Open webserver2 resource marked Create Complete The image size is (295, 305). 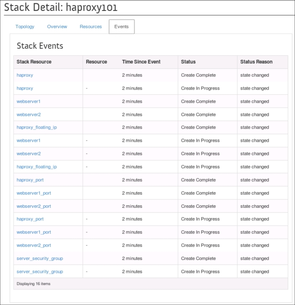pyautogui.click(x=29, y=114)
